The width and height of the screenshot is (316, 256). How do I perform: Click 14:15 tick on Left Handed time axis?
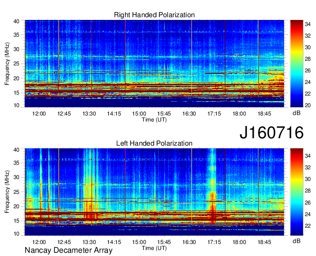pyautogui.click(x=114, y=242)
